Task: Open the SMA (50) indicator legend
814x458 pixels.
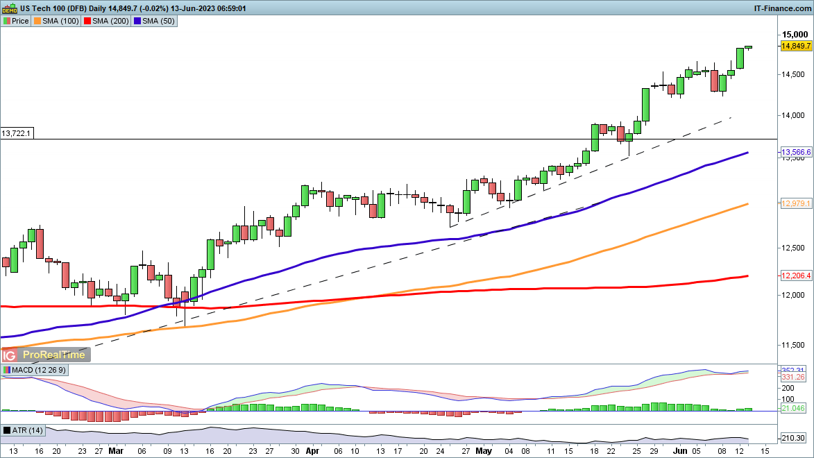Action: pyautogui.click(x=154, y=21)
